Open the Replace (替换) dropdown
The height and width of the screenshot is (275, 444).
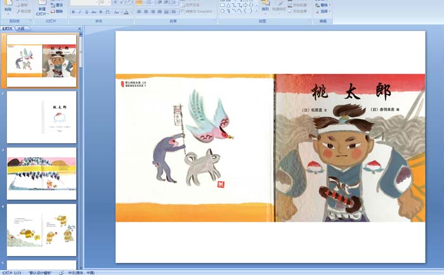click(330, 5)
